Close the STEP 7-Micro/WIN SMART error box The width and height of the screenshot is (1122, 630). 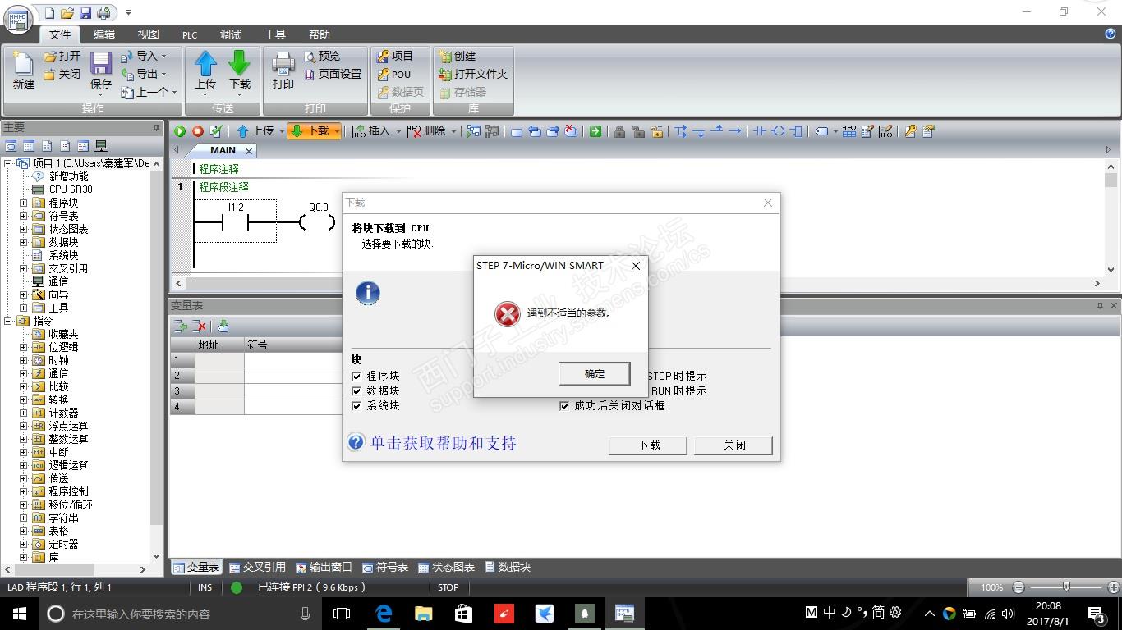point(636,266)
